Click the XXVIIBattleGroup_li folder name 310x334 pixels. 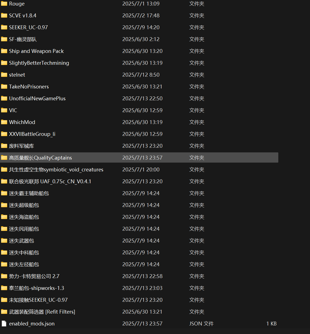(32, 134)
